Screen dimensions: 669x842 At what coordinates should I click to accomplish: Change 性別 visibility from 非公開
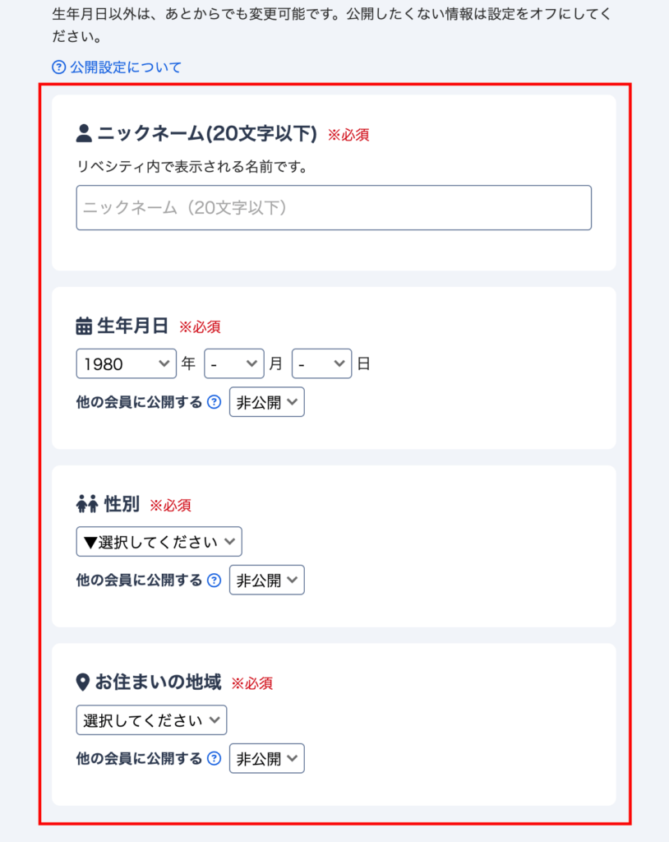point(266,580)
